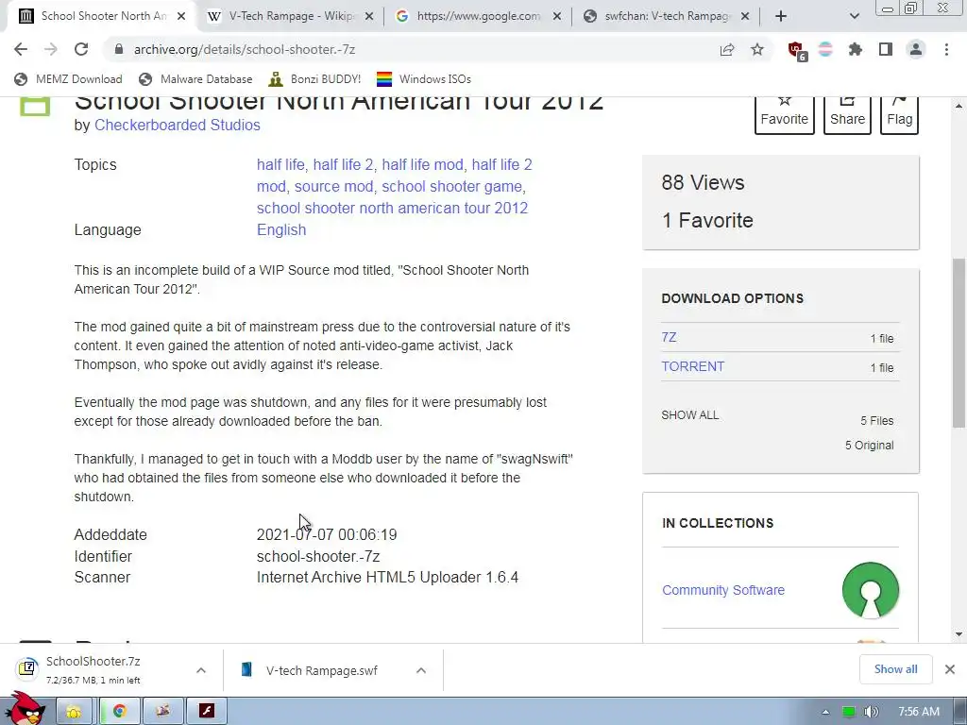Screen dimensions: 967x725
Task: Click the scrollbar down arrow
Action: coord(959,633)
